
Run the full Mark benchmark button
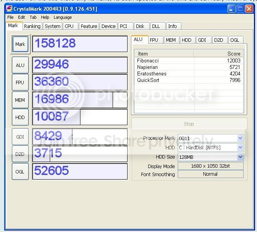20,44
